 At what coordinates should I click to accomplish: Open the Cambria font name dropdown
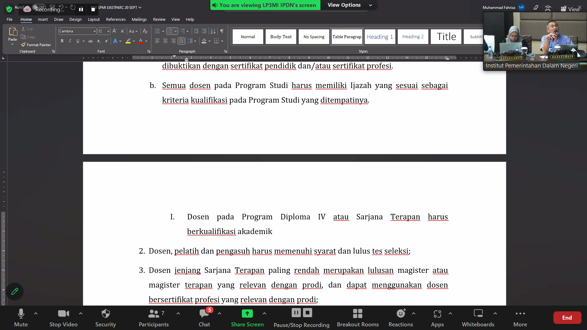[94, 31]
